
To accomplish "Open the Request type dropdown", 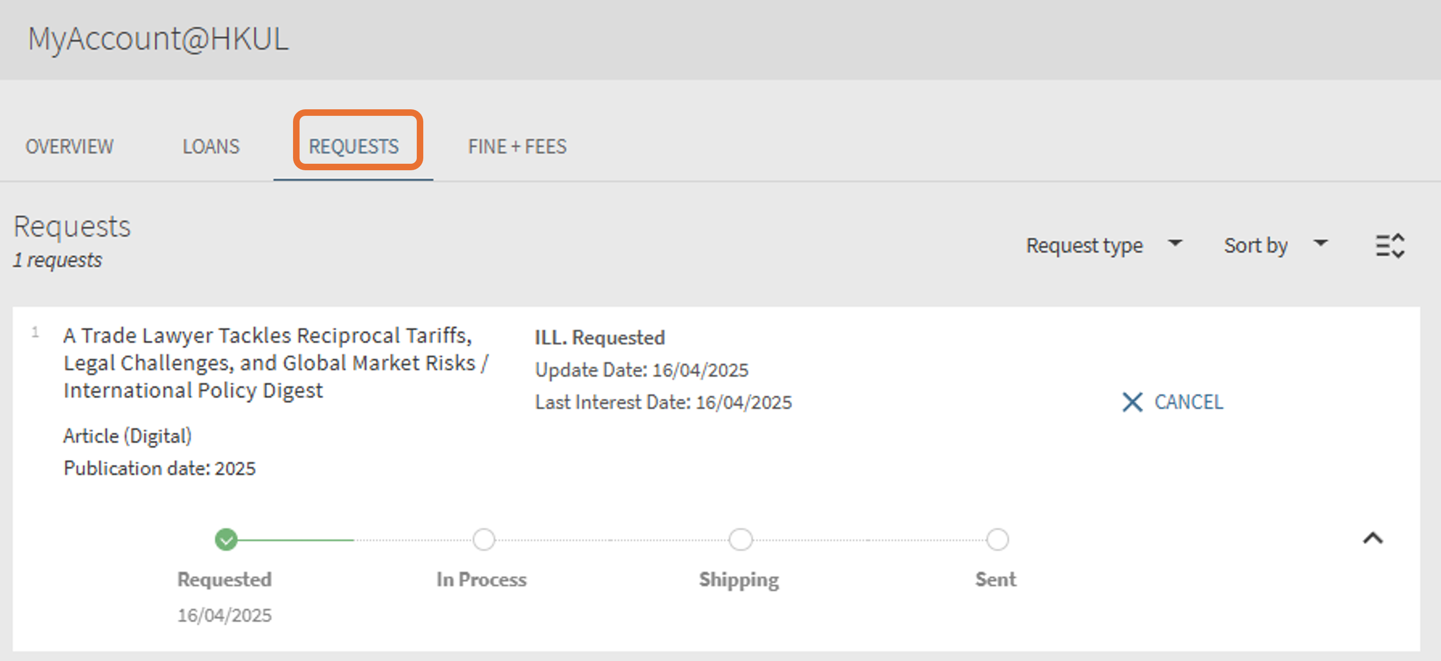I will 1103,245.
